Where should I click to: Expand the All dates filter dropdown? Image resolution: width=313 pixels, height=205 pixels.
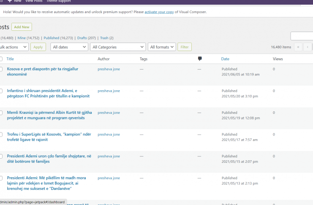tap(69, 47)
